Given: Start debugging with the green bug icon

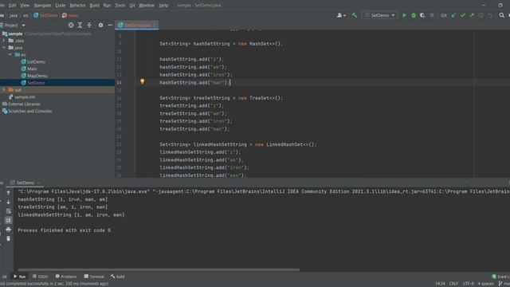Looking at the screenshot, I should (414, 15).
